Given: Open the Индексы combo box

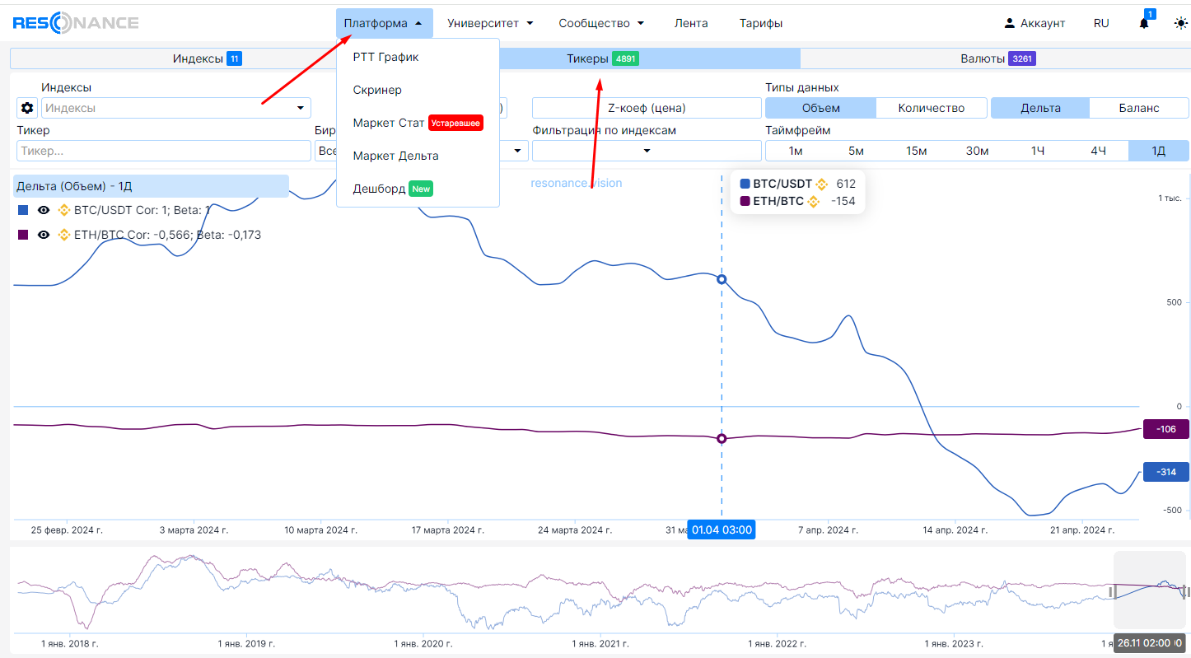Looking at the screenshot, I should [x=176, y=108].
